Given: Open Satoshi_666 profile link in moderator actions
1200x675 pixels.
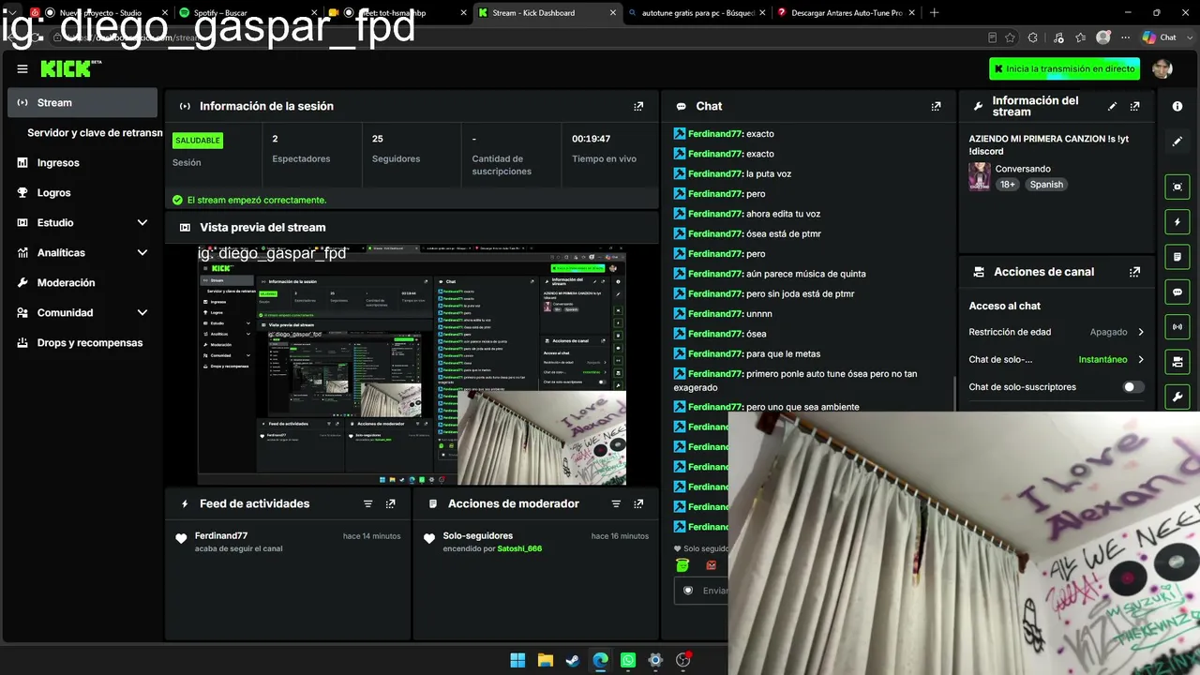Looking at the screenshot, I should (x=519, y=548).
